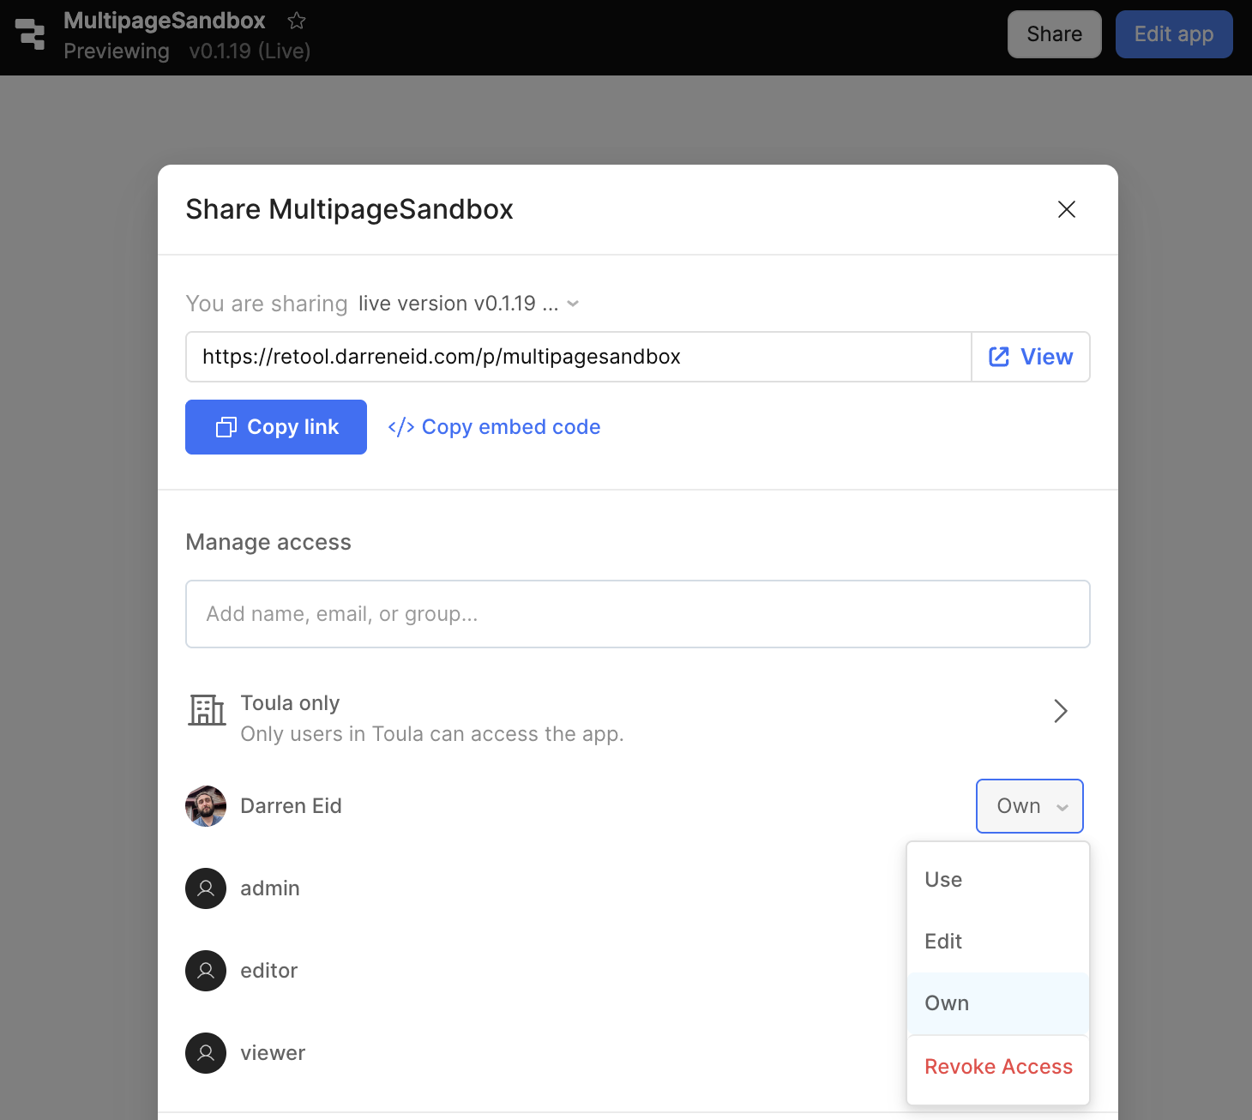The width and height of the screenshot is (1252, 1120).
Task: Open the app with View button
Action: pyautogui.click(x=1031, y=357)
